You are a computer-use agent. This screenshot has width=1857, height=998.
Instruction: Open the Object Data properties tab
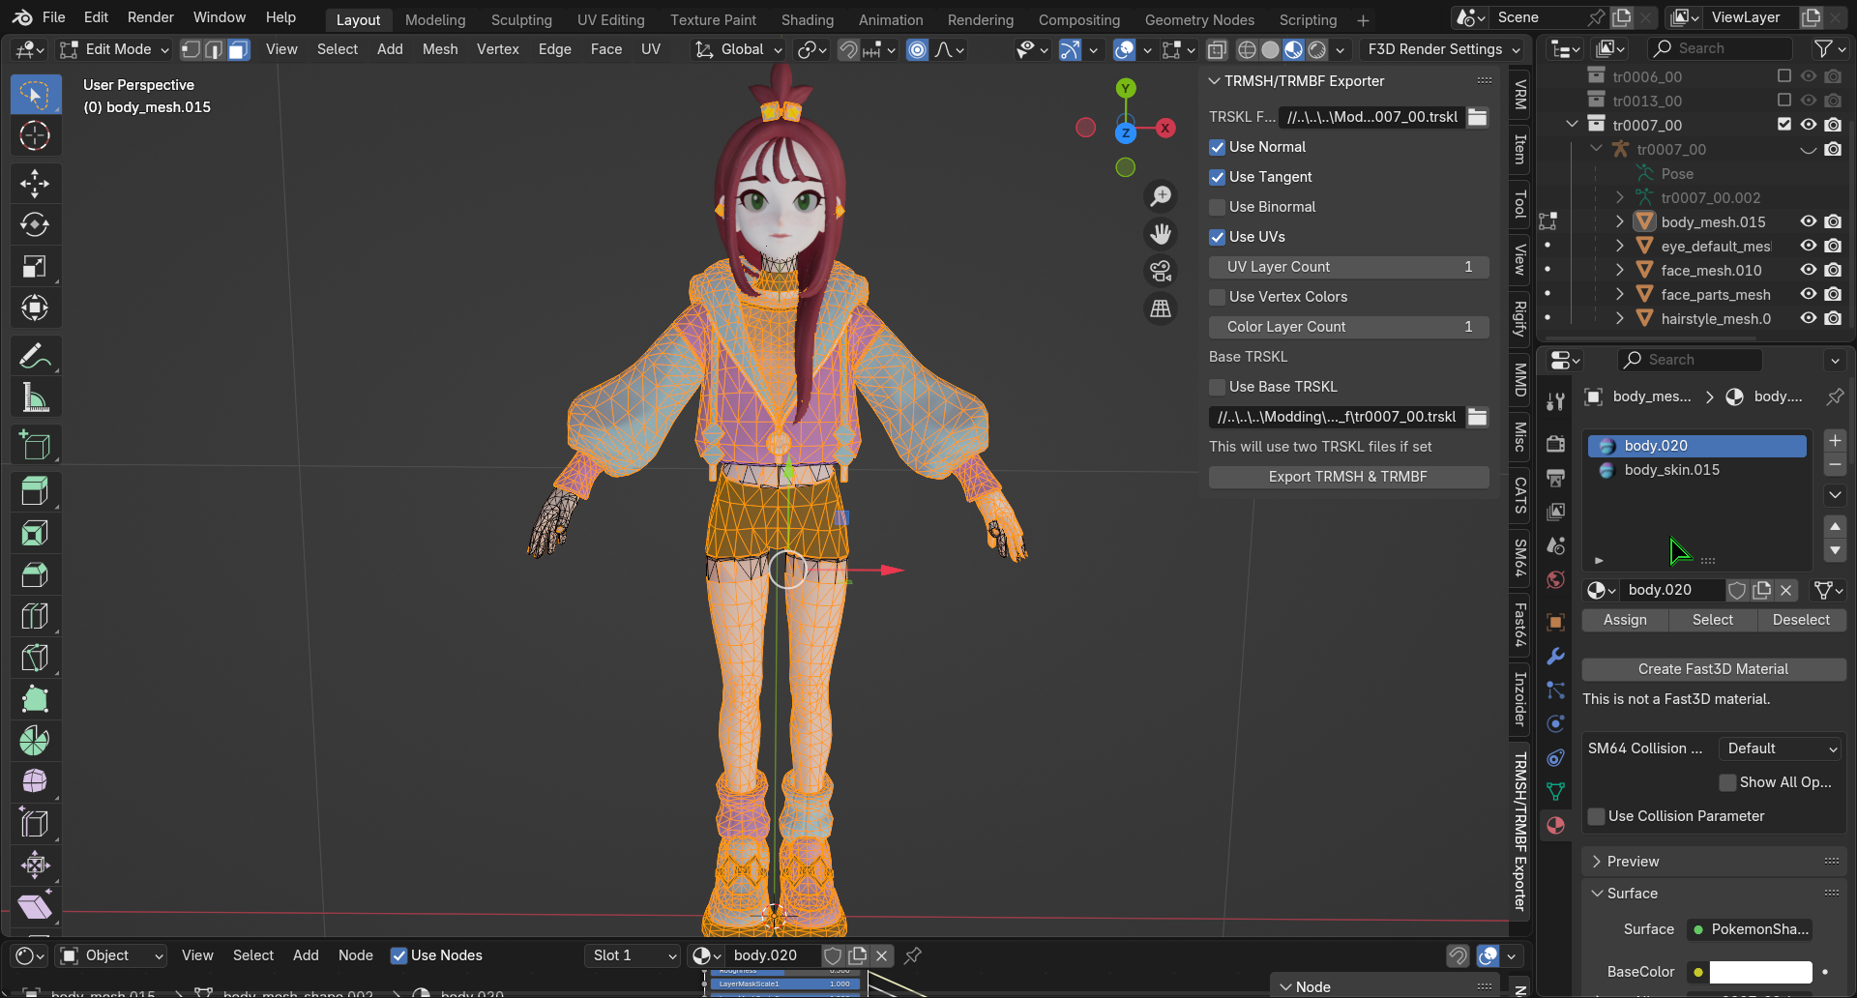[1555, 792]
